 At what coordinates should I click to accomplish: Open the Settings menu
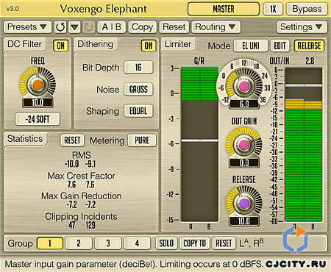click(x=302, y=27)
